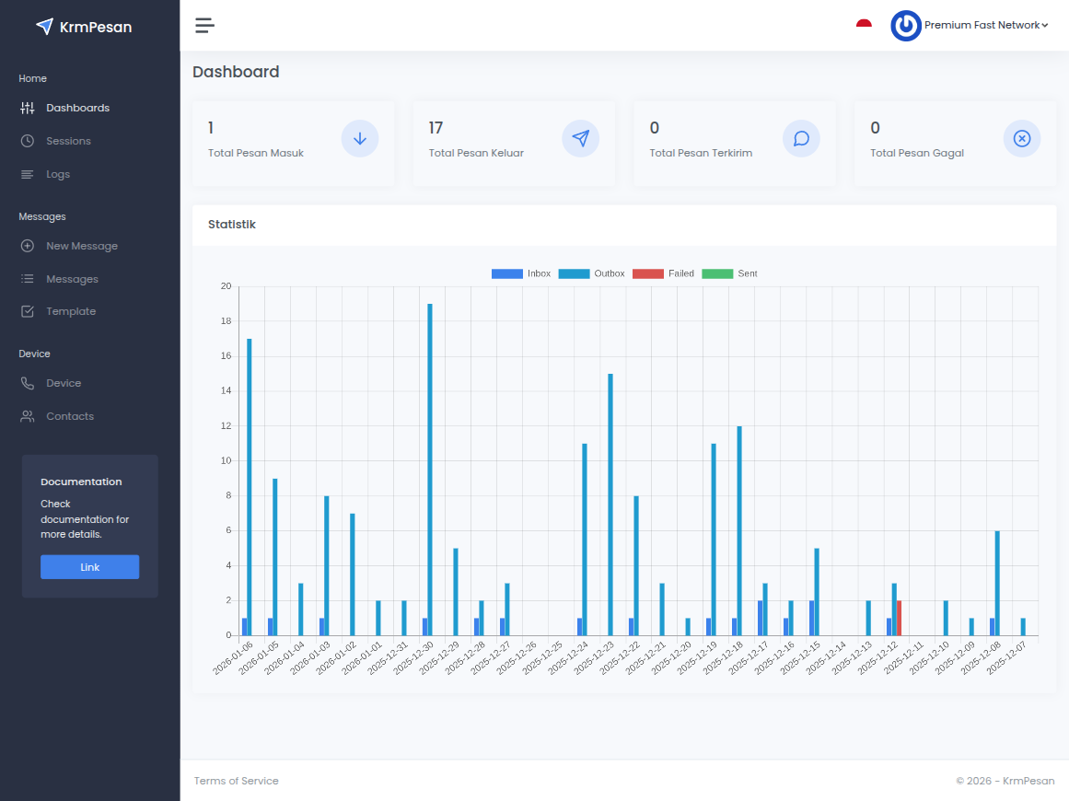Open the Template sidebar item
The width and height of the screenshot is (1069, 801).
pos(71,311)
